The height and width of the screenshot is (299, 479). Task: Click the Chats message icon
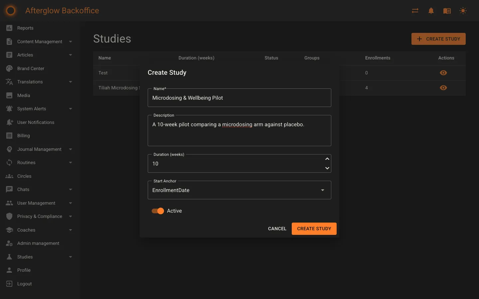click(9, 189)
